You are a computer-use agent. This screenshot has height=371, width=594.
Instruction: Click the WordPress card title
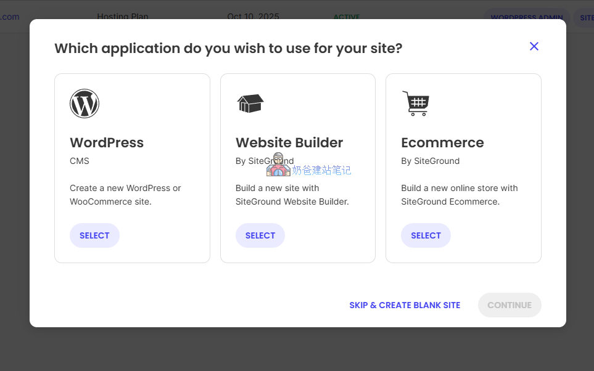[x=107, y=142]
